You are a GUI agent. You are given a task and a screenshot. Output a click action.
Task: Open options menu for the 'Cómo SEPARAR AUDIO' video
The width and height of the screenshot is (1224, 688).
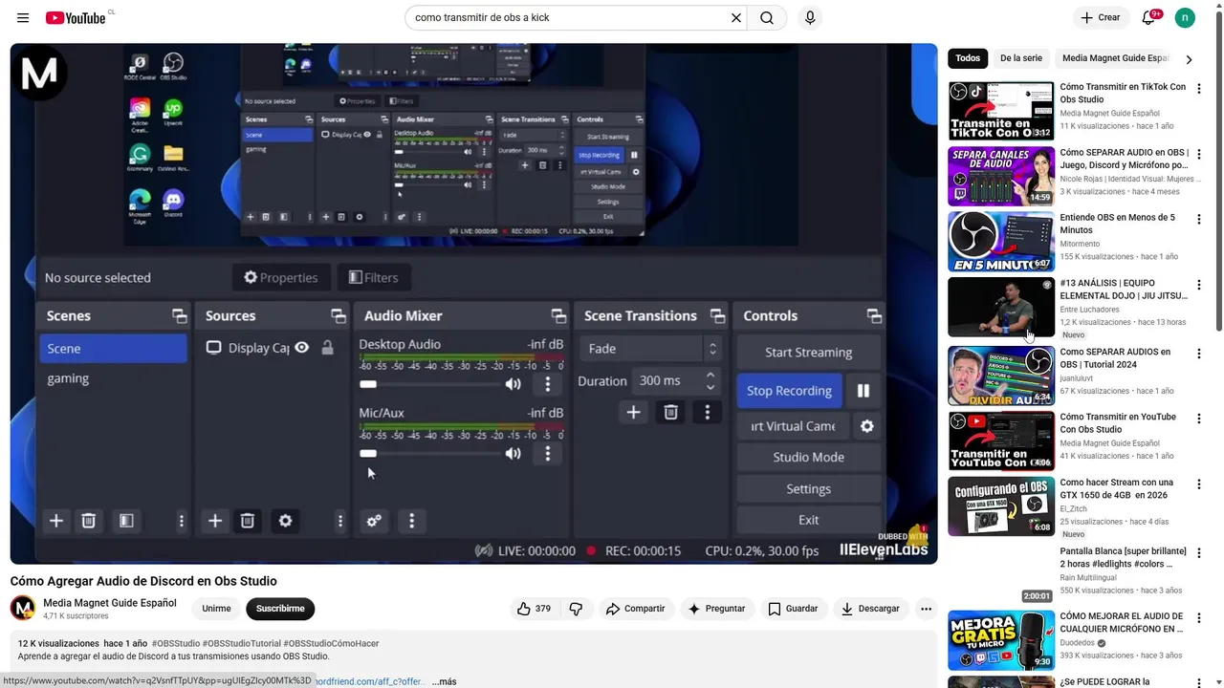pyautogui.click(x=1198, y=154)
